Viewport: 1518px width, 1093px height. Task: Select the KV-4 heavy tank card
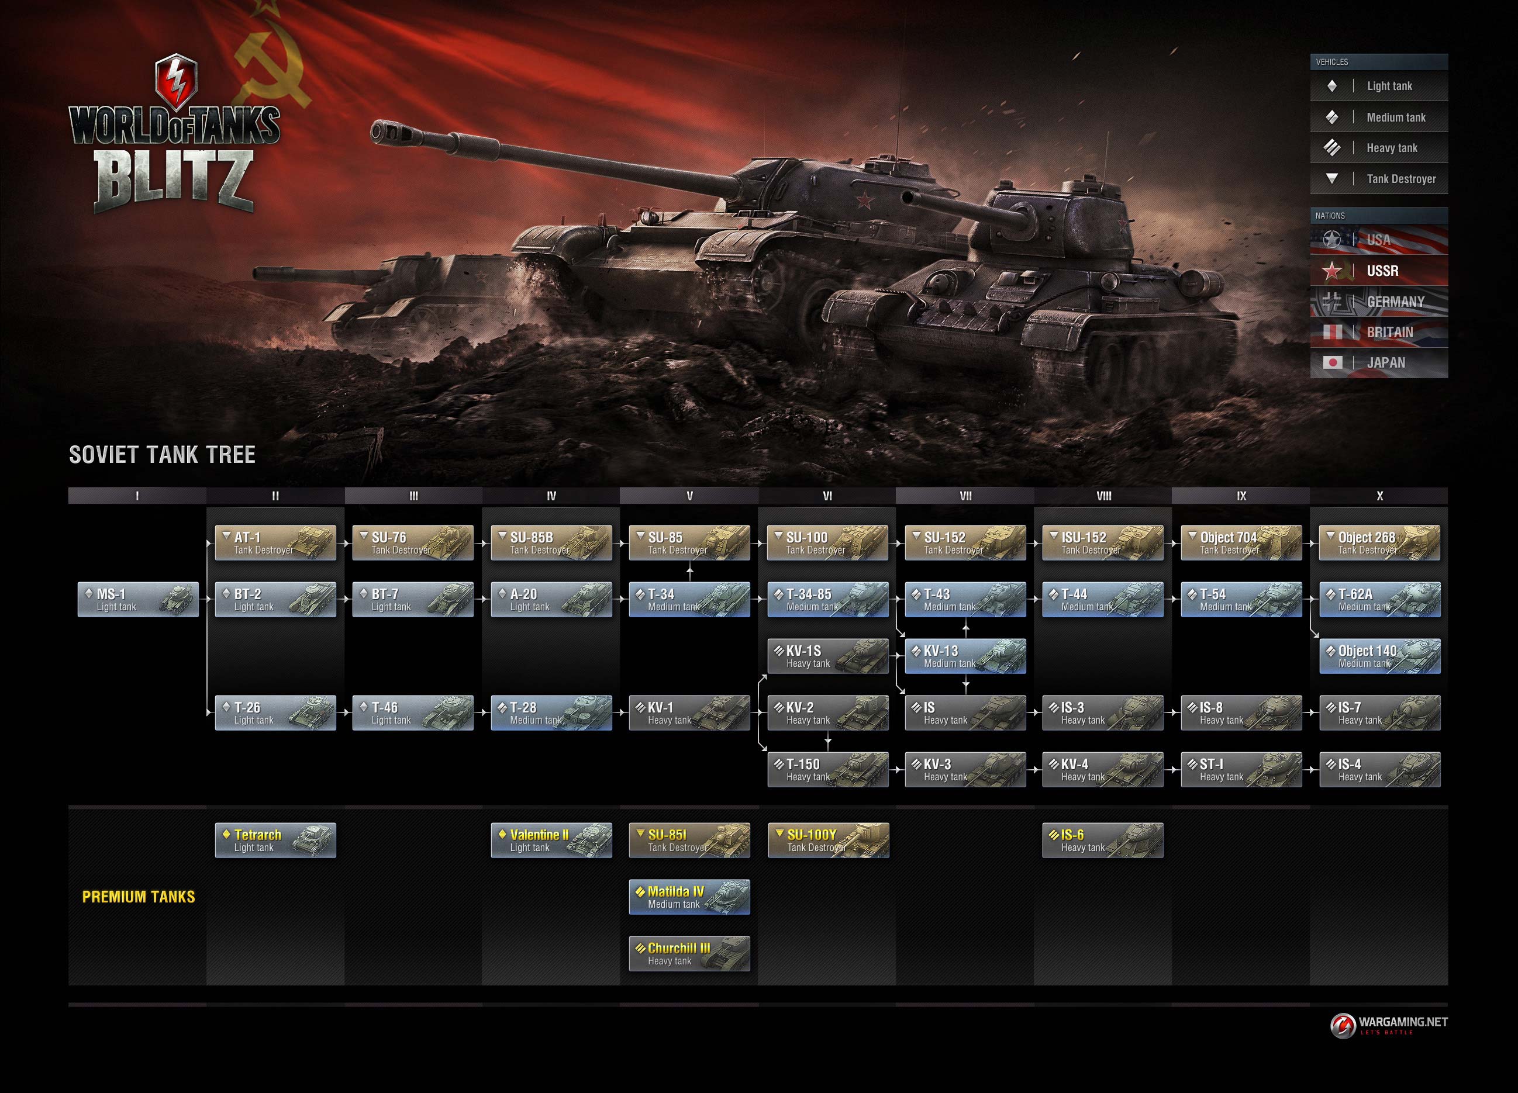point(1103,769)
